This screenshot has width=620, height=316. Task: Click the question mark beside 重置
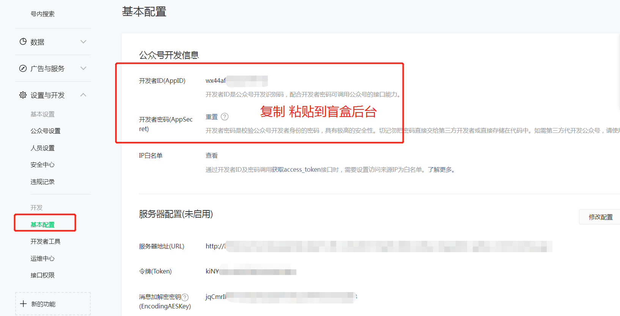point(225,117)
